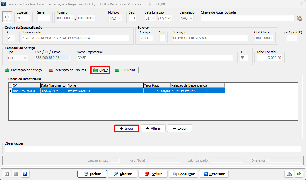The height and width of the screenshot is (180, 306).
Task: Click the blue E icon button
Action: click(26, 174)
